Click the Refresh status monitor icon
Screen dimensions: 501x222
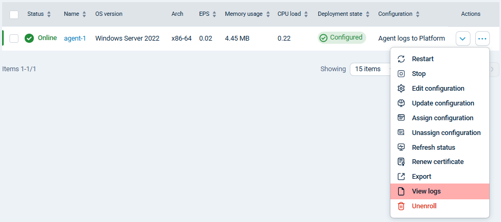pyautogui.click(x=401, y=147)
